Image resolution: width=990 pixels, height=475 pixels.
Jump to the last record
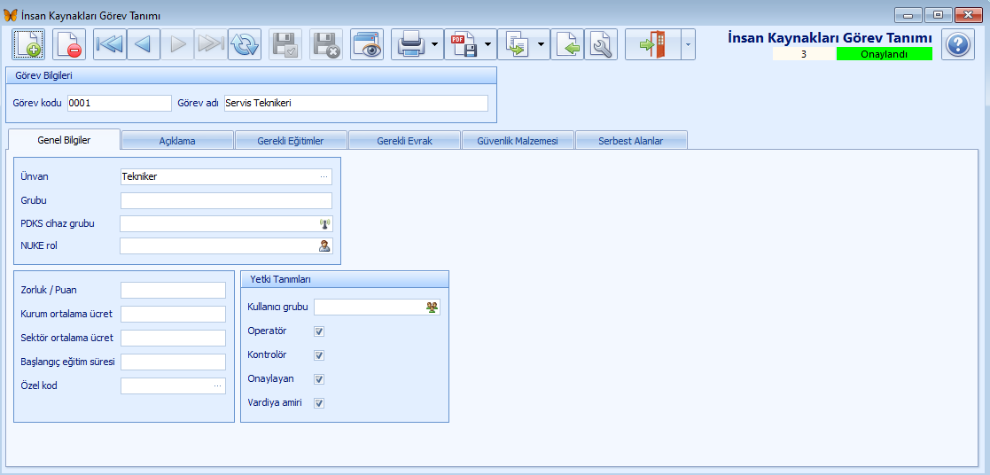click(211, 44)
